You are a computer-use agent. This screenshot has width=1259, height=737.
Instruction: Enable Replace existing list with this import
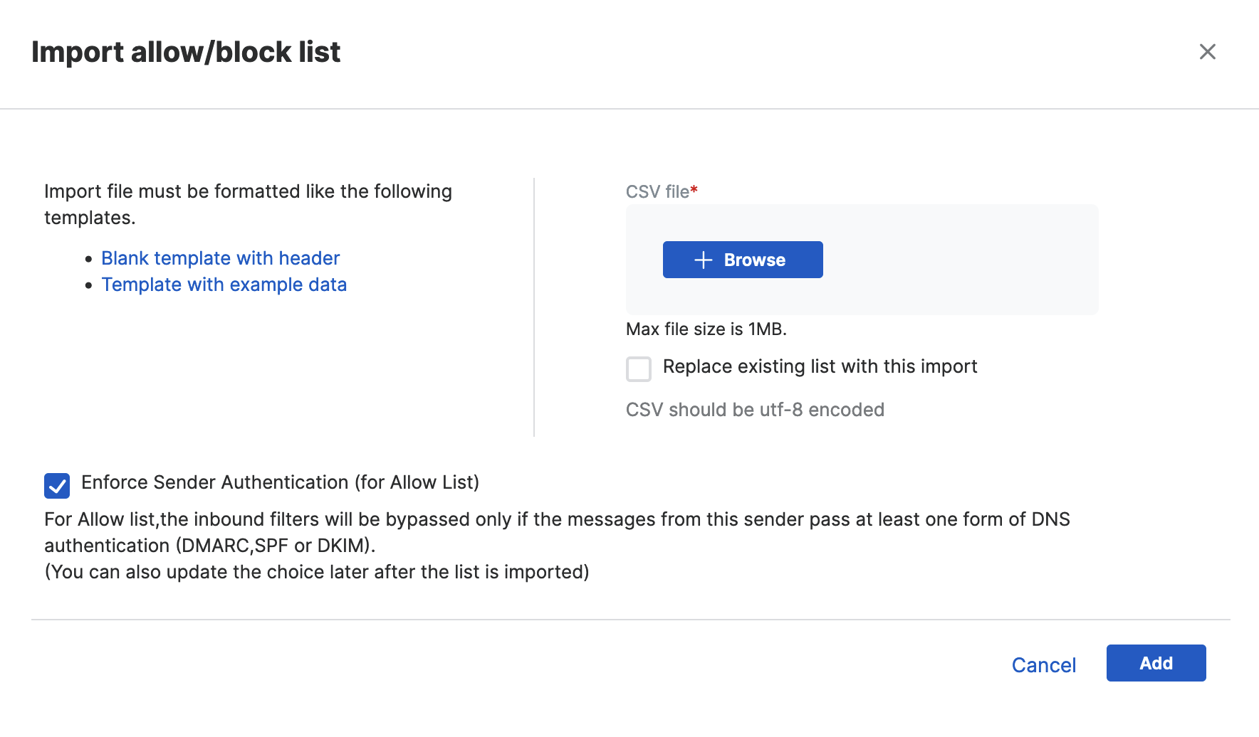click(x=639, y=369)
